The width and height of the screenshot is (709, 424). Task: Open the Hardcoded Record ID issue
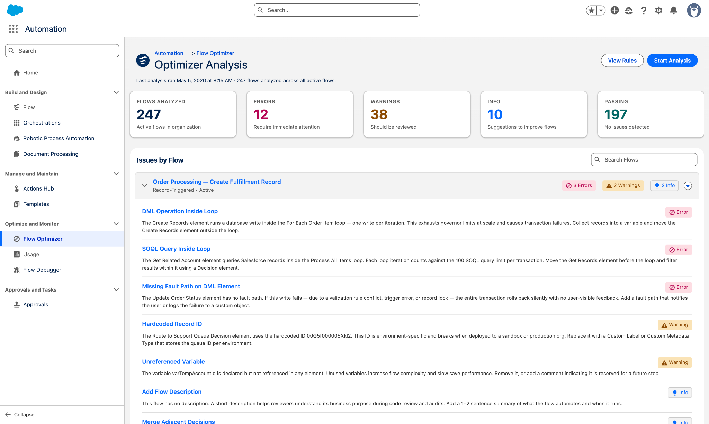tap(172, 324)
